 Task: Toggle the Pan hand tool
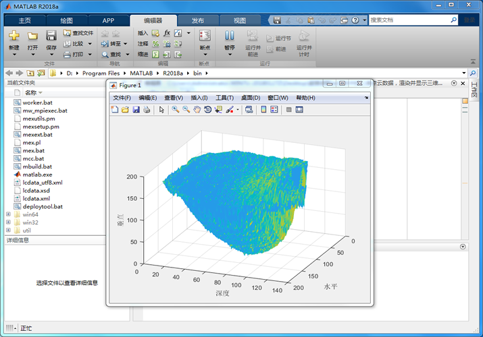(x=197, y=109)
